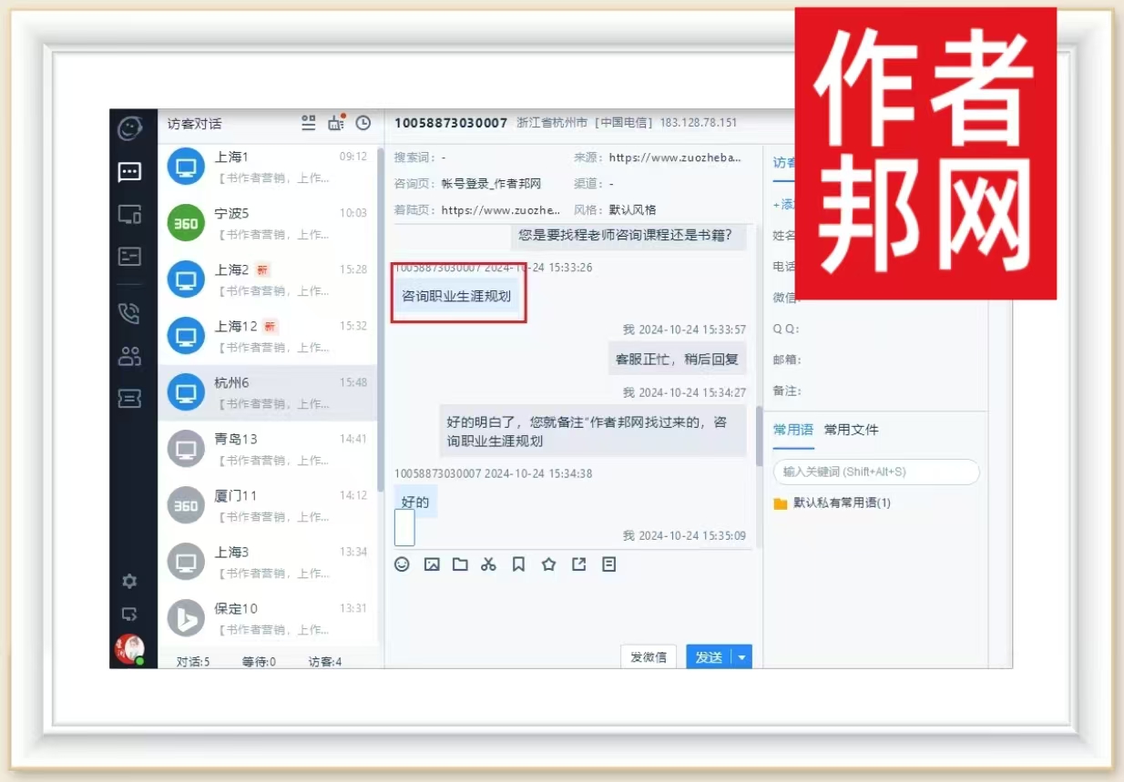Switch to the 常用文件 tab
This screenshot has height=782, width=1124.
click(851, 430)
